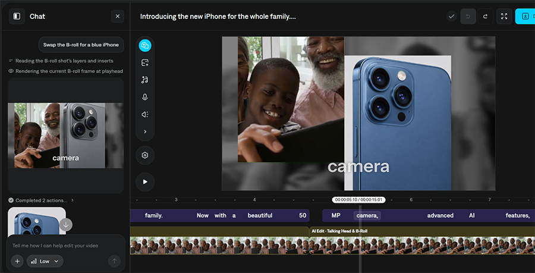Click the ruler mark 3 on timeline
Screen dimensions: 535x273
click(x=176, y=200)
